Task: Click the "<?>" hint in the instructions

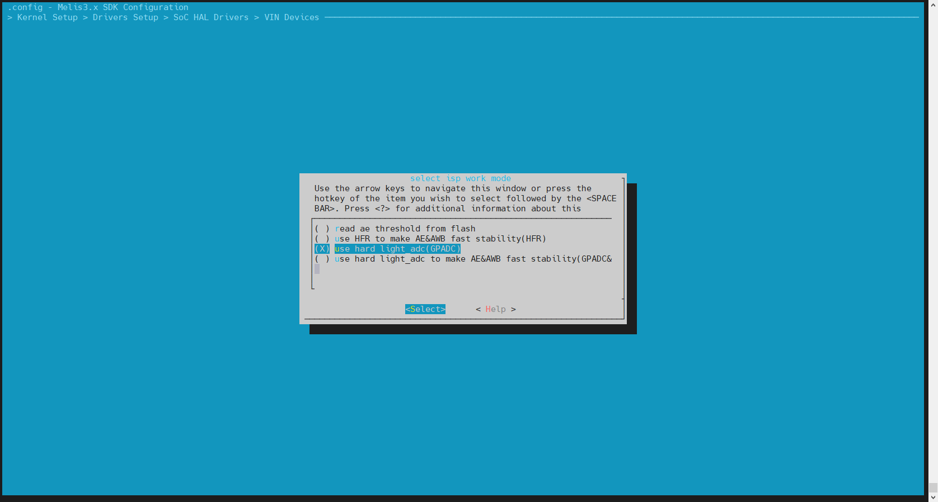Action: (x=382, y=209)
